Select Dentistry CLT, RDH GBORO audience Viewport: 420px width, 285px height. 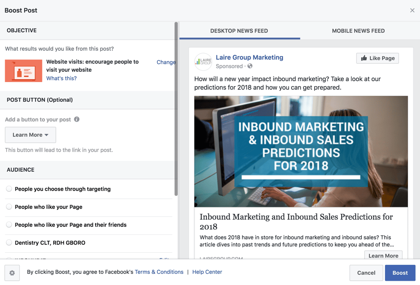pos(9,243)
